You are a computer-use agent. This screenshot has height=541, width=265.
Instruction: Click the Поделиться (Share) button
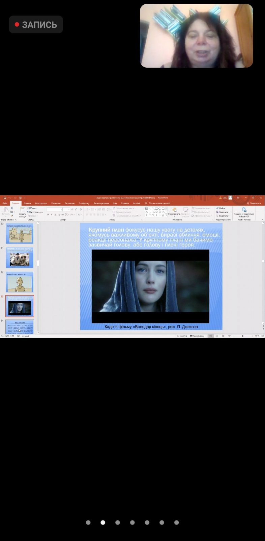(x=254, y=203)
